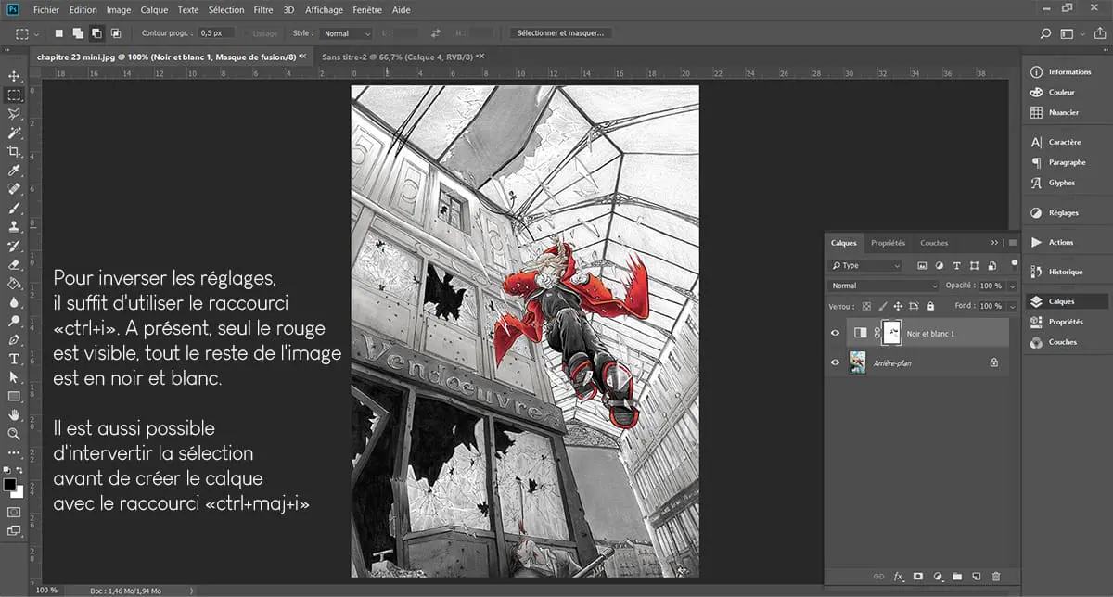Open the Fichier menu

45,9
